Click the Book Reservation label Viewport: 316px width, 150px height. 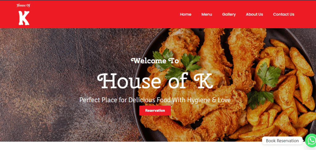click(x=282, y=140)
